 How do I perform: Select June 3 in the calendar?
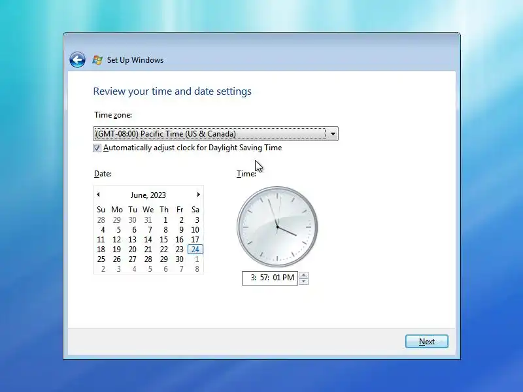point(197,220)
